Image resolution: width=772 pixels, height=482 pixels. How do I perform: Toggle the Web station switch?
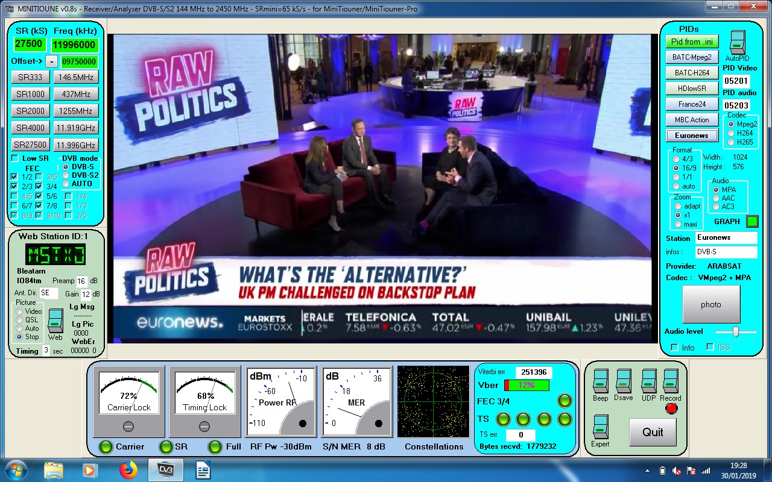point(55,321)
